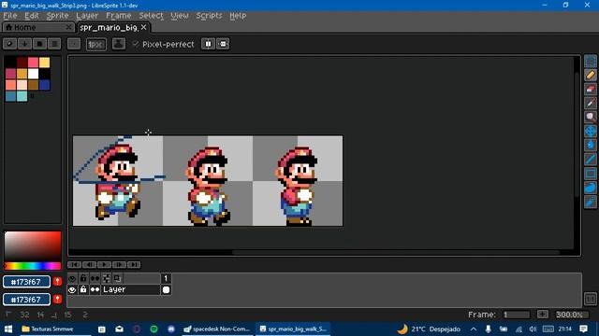Select the Contour blob tool
The image size is (599, 336).
click(x=591, y=188)
